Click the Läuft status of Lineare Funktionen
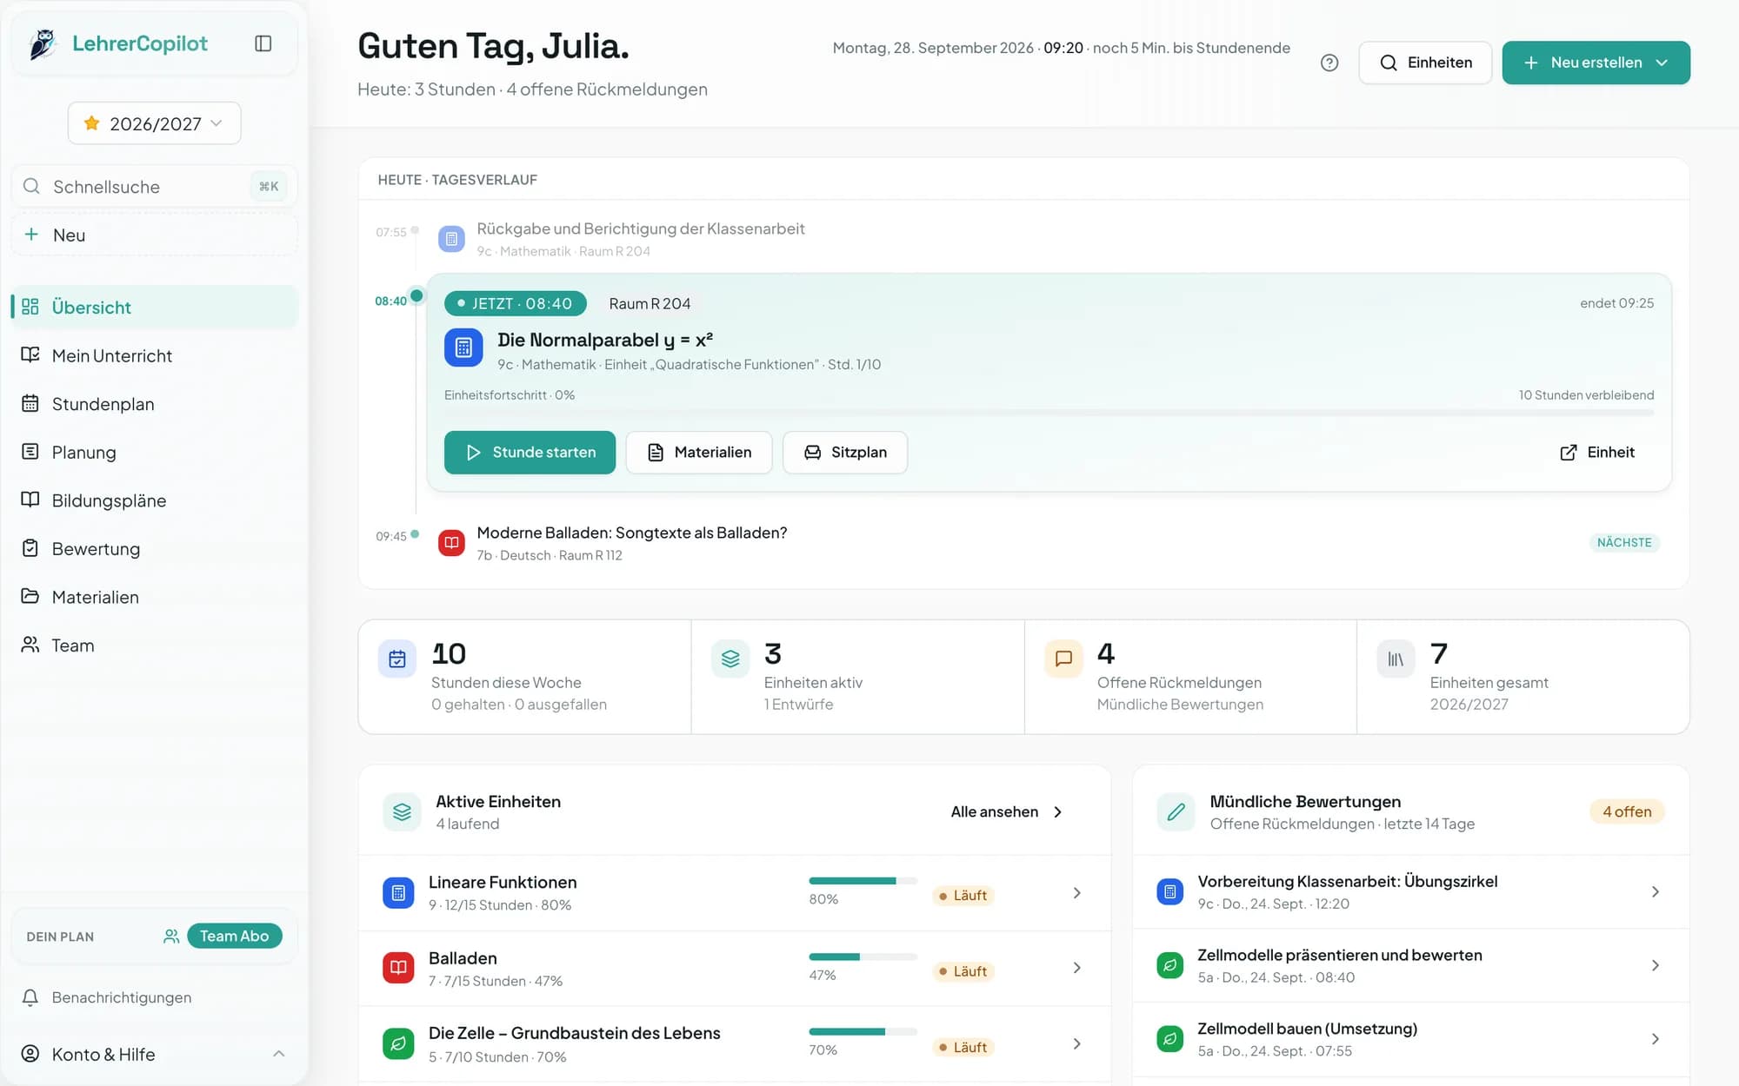 (x=963, y=896)
